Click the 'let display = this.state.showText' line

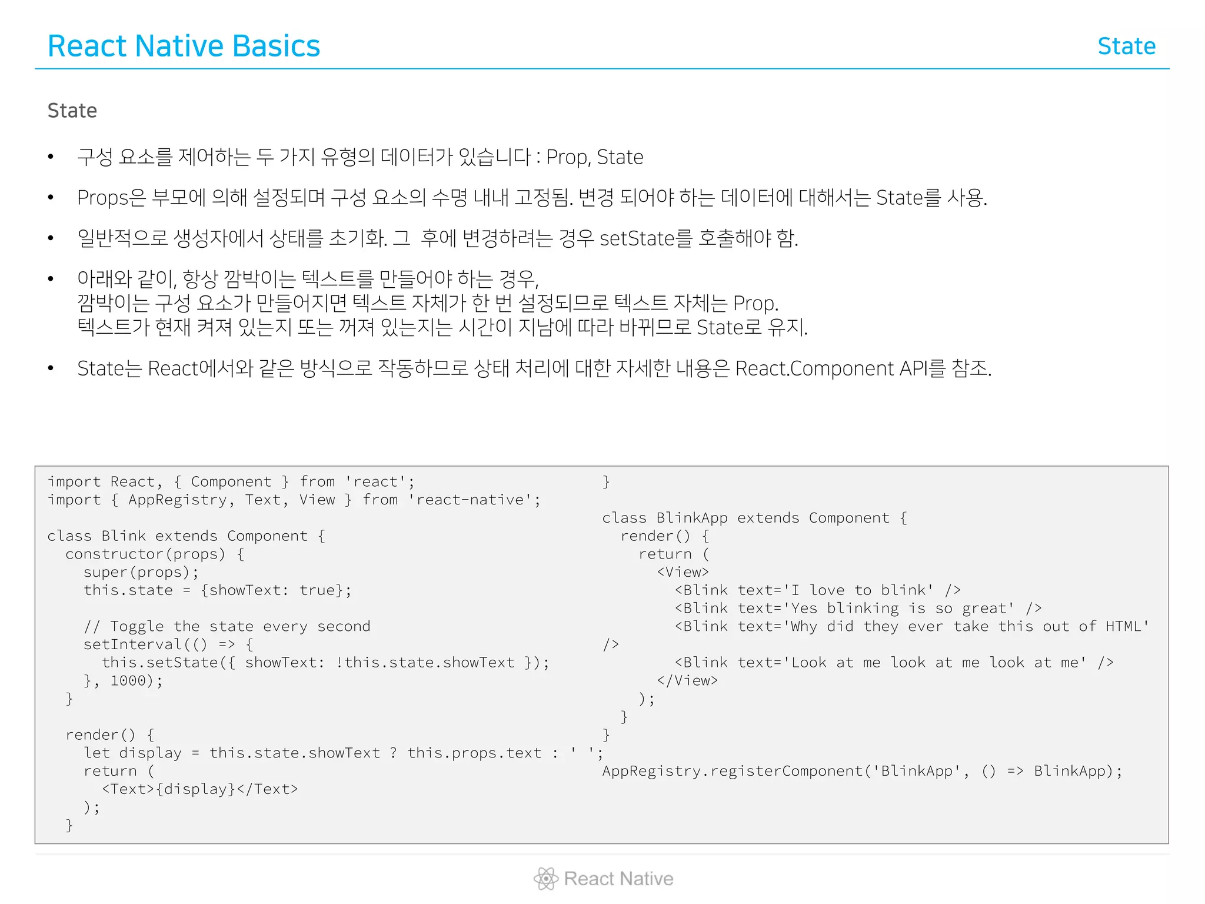(343, 753)
